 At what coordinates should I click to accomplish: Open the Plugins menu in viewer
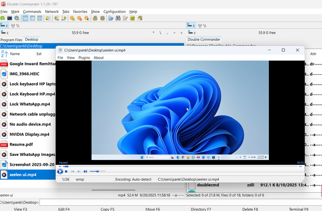tap(84, 58)
